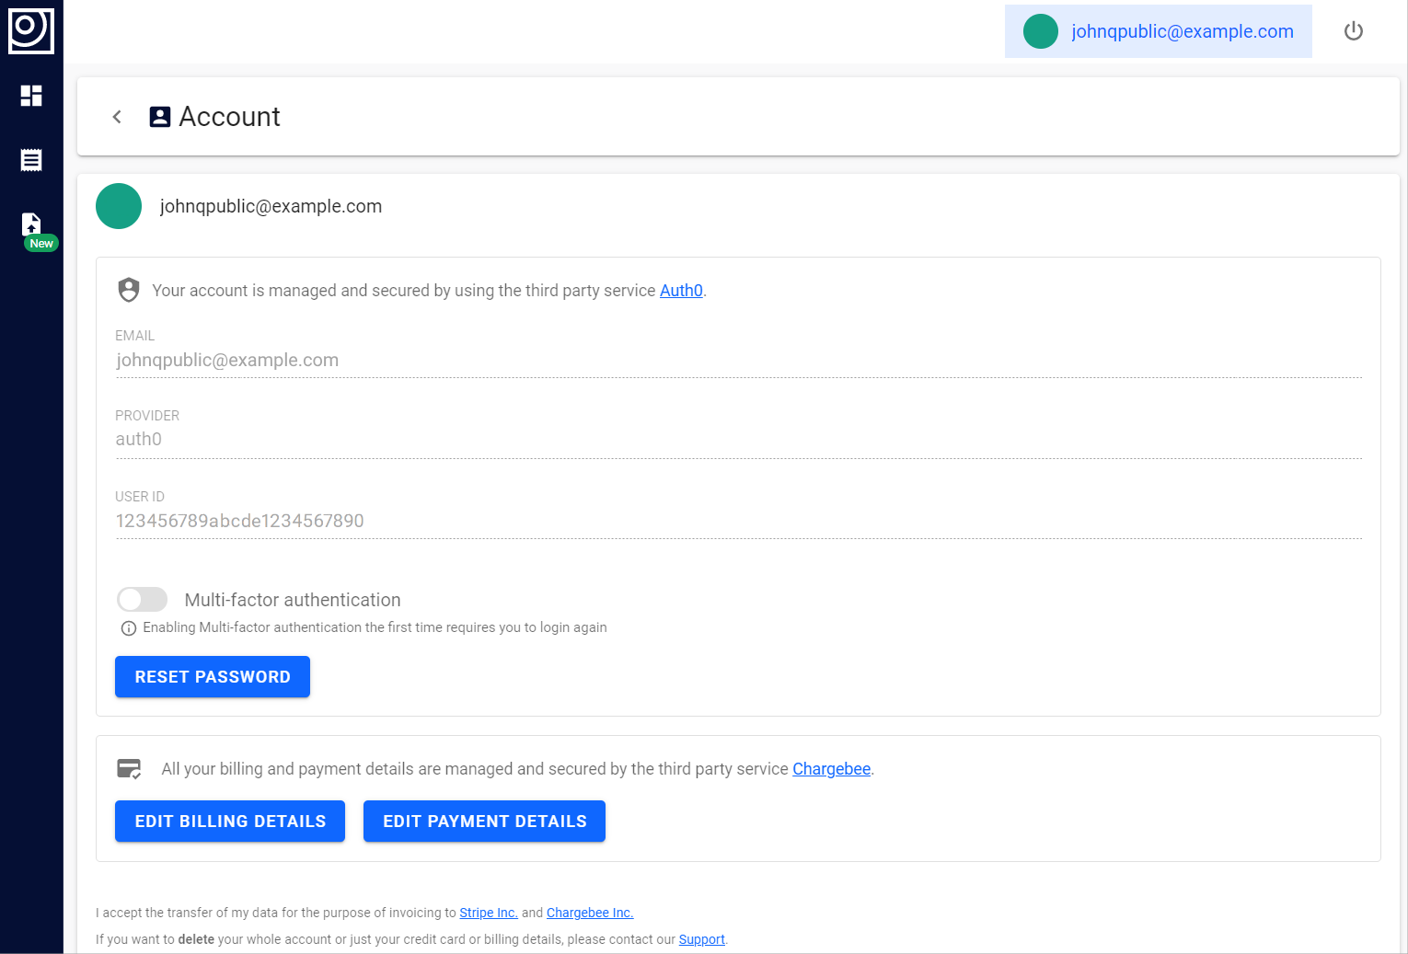Click the security shield icon
Image resolution: width=1408 pixels, height=954 pixels.
click(129, 290)
